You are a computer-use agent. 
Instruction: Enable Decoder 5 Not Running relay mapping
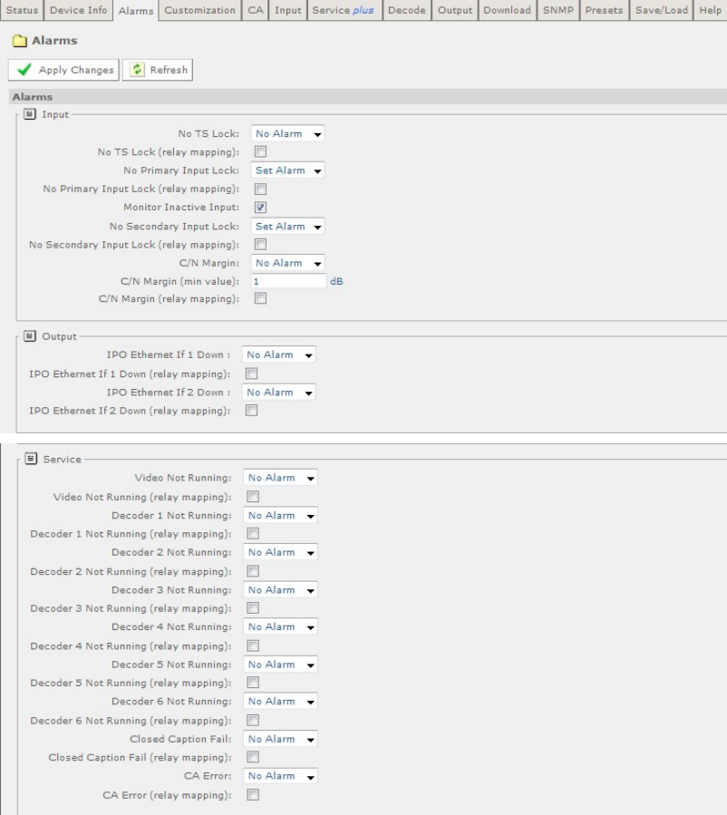[253, 683]
